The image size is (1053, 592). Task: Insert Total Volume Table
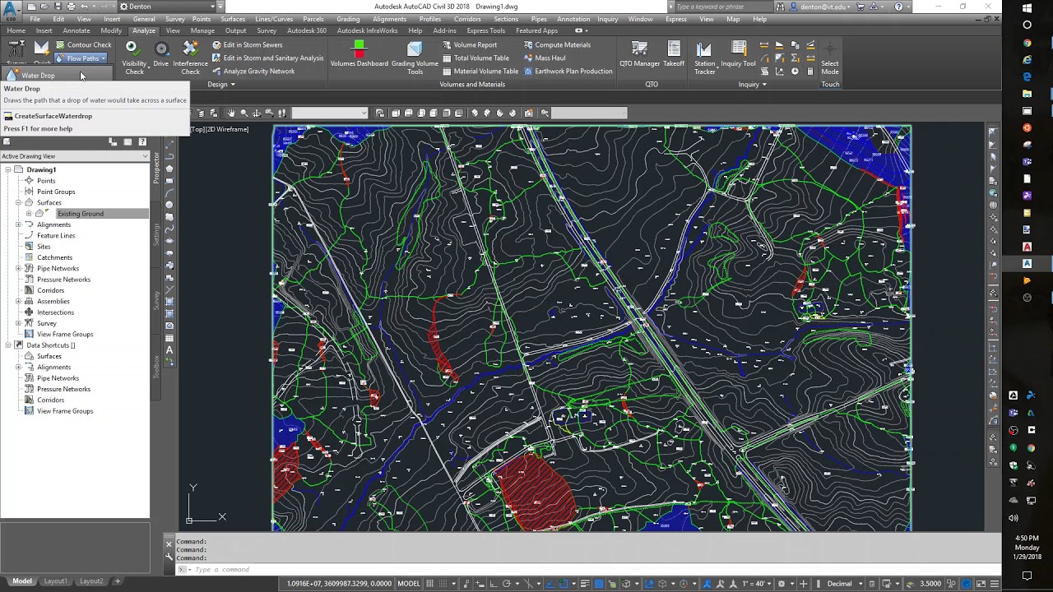[x=476, y=58]
